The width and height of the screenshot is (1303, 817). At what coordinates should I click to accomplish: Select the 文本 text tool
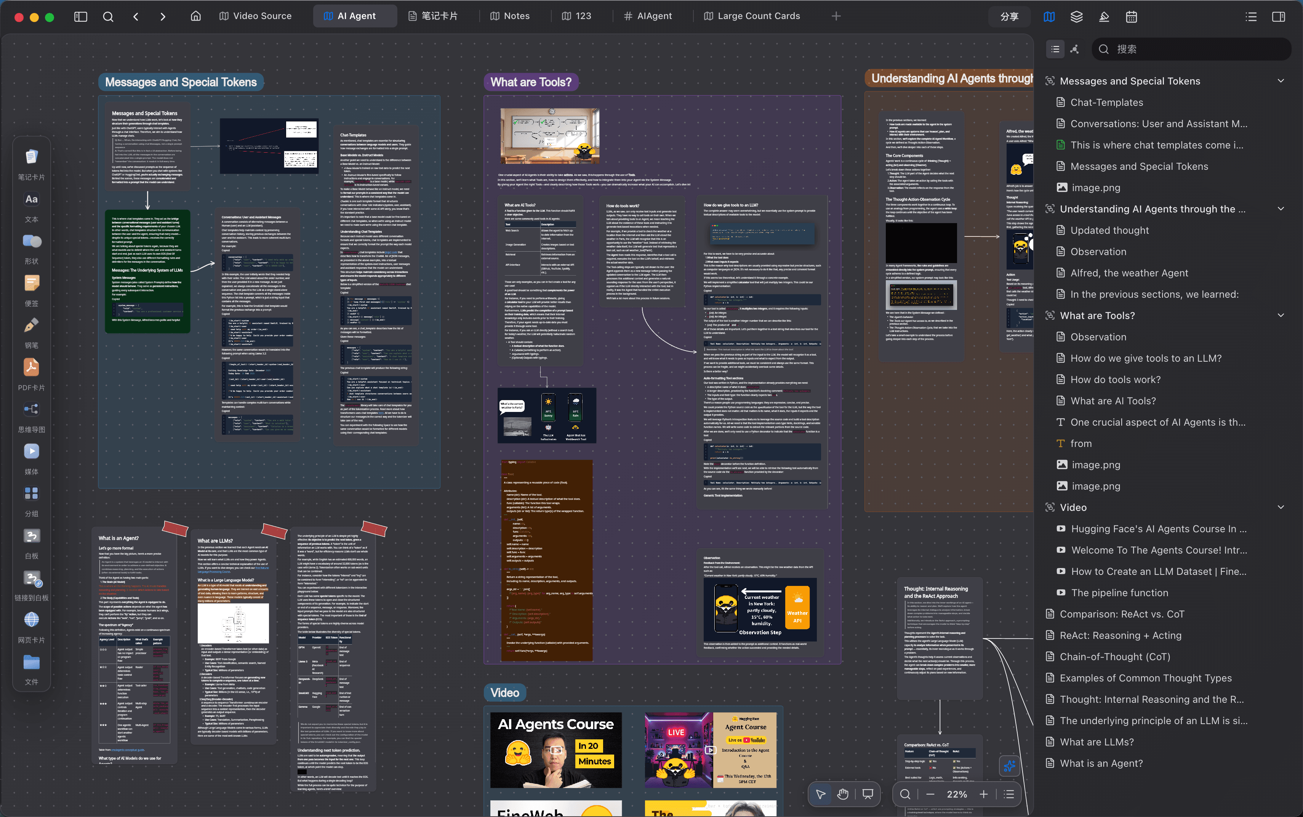[31, 206]
